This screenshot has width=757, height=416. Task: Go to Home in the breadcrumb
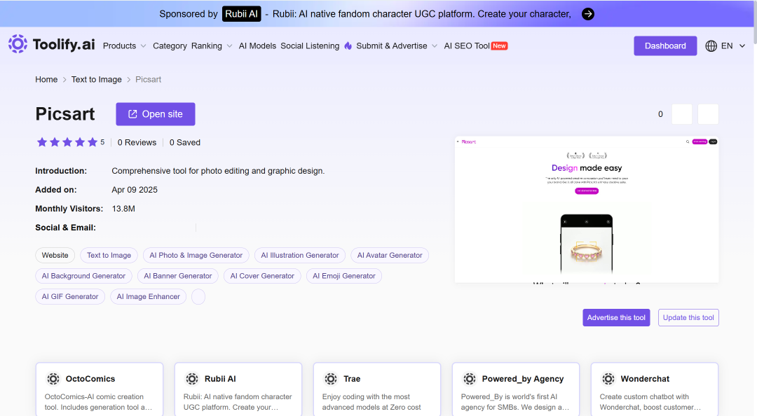[46, 80]
